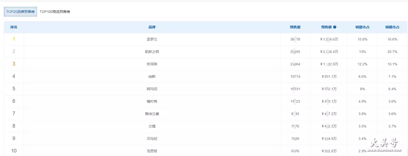This screenshot has width=408, height=156.
Task: Click 纳斯 sales share 8.6%
Action: [x=363, y=77]
